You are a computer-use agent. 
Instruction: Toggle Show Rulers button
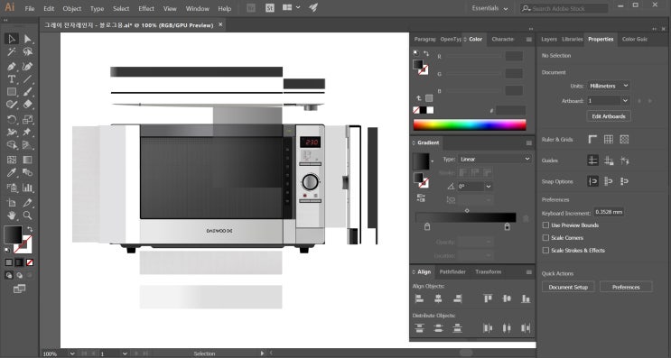(x=592, y=139)
